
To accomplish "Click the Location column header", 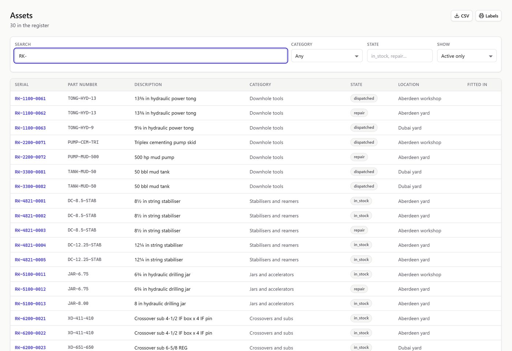I will [409, 84].
